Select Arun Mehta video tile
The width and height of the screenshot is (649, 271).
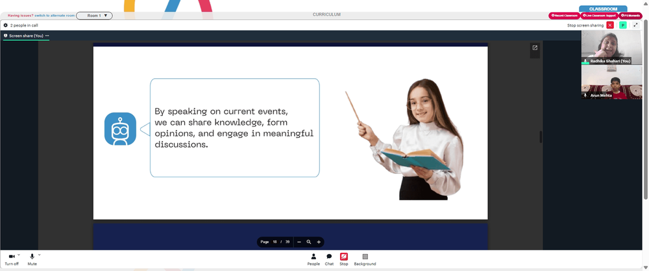[612, 83]
